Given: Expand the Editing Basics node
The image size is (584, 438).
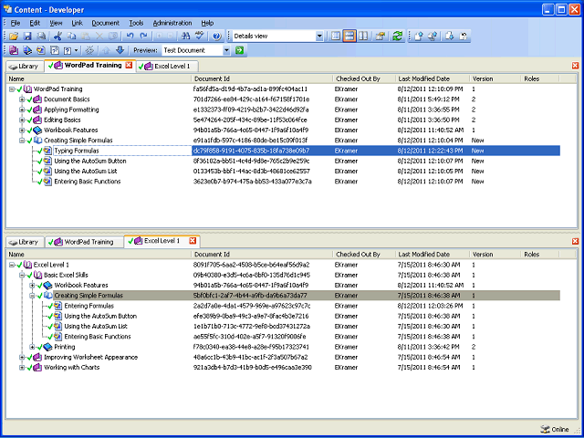Looking at the screenshot, I should [x=22, y=120].
